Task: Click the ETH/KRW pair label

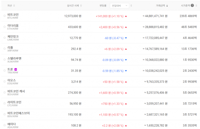Action: tap(13, 29)
